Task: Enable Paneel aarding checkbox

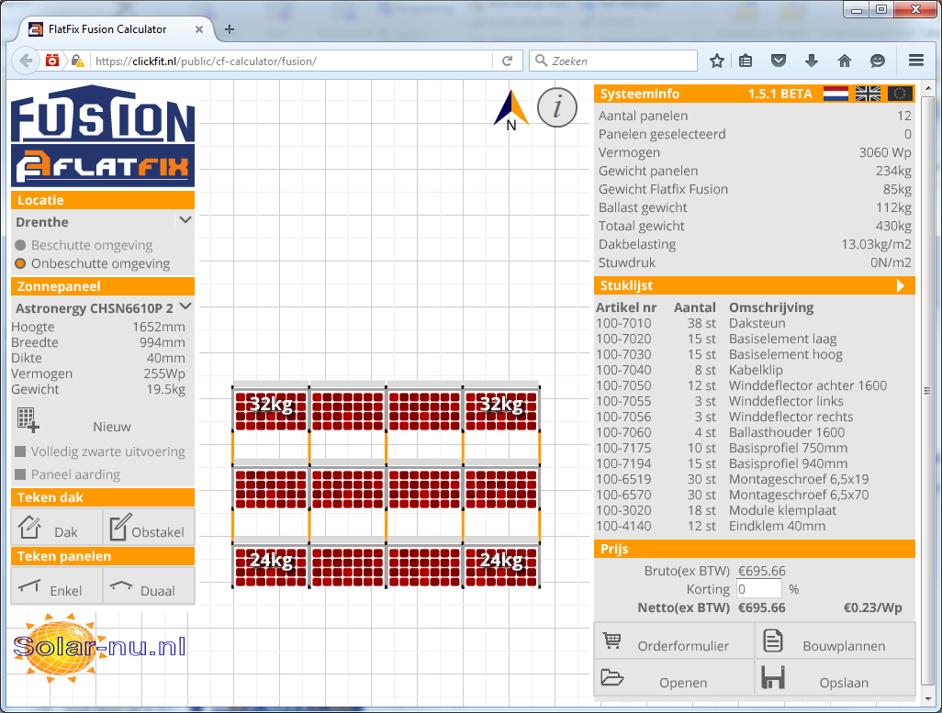Action: [x=20, y=474]
